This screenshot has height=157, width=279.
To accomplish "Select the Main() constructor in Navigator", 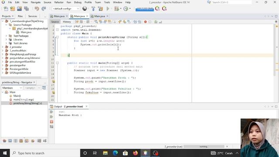I will pyautogui.click(x=17, y=96).
